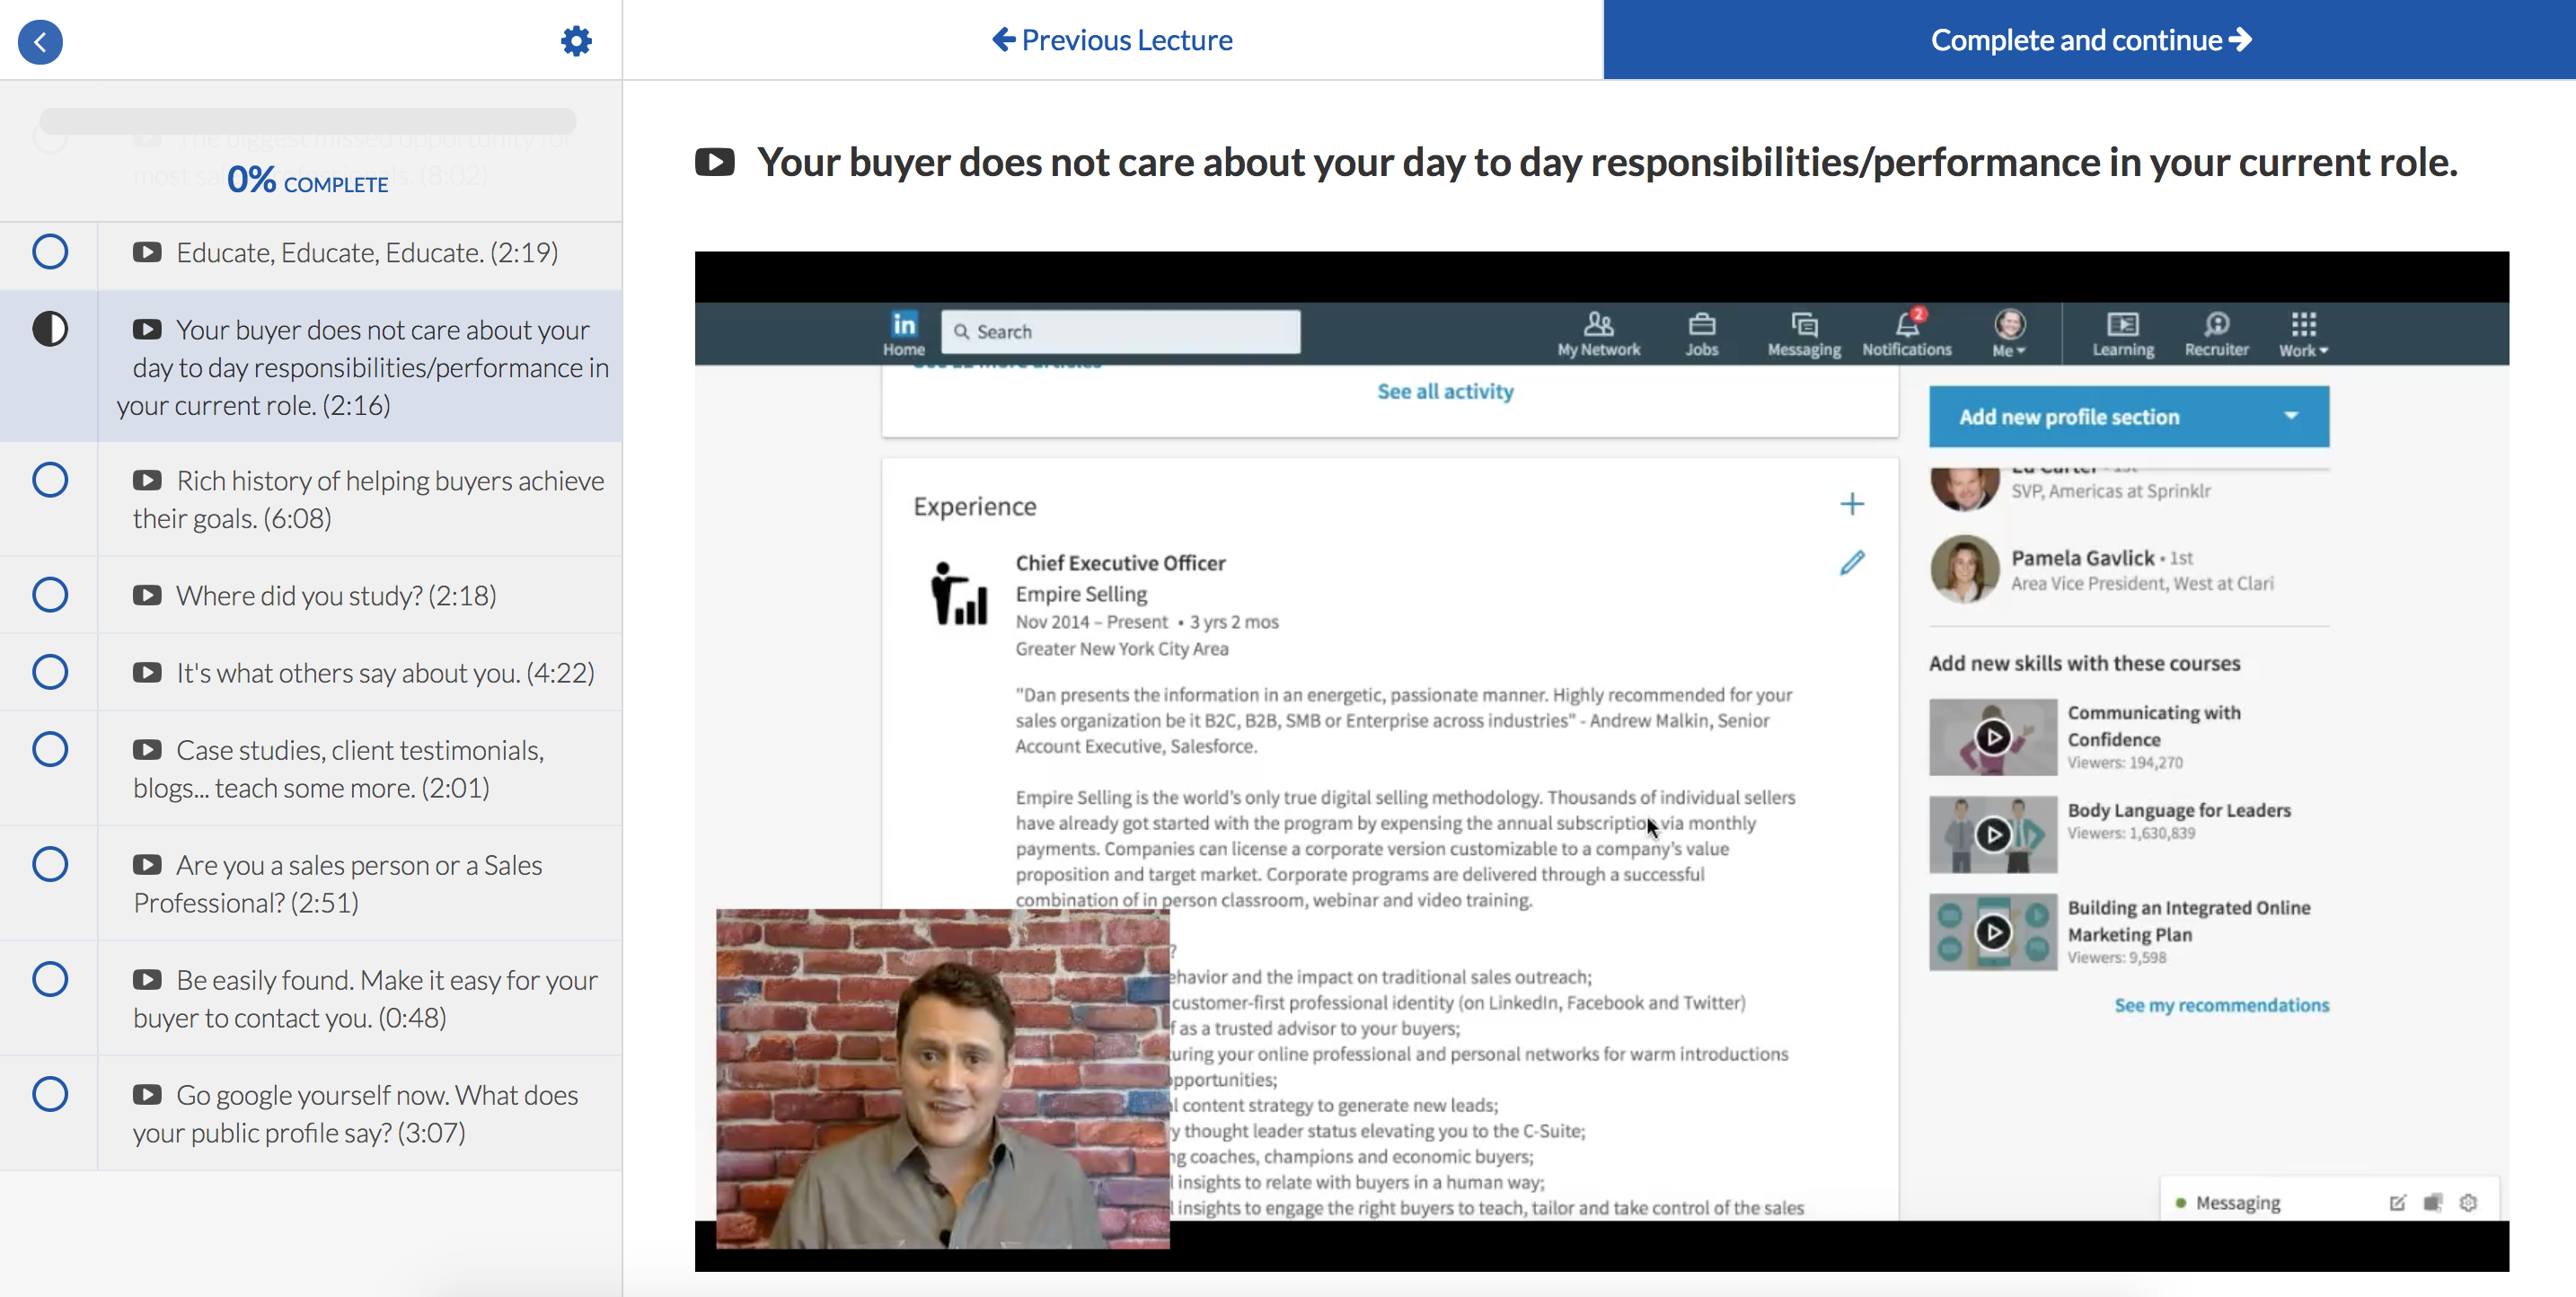Open the Learning icon in LinkedIn nav

point(2123,334)
